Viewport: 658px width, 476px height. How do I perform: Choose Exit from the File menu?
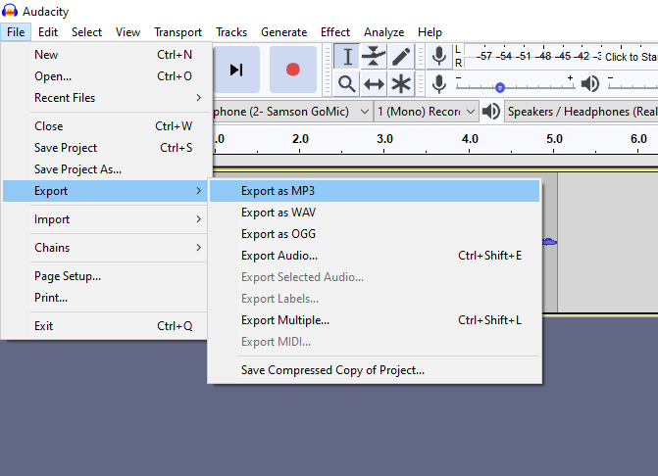[105, 326]
